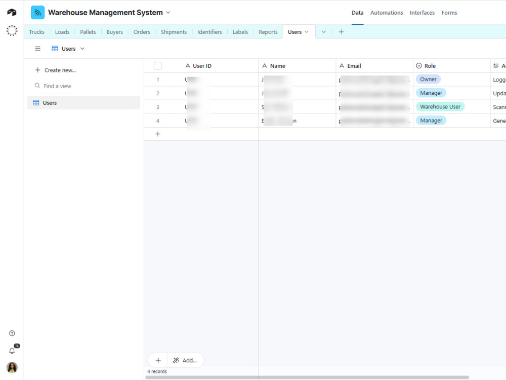Click the grid view icon beside Users dropdown
506x380 pixels.
(55, 49)
